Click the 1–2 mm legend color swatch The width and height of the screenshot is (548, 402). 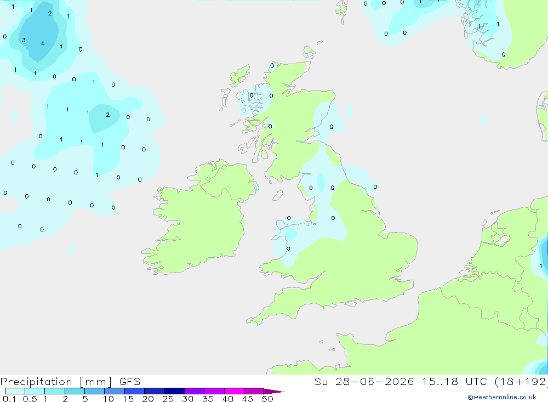pos(55,391)
